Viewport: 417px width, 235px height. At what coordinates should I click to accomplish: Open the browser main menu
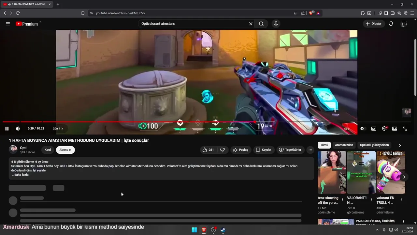pyautogui.click(x=412, y=13)
